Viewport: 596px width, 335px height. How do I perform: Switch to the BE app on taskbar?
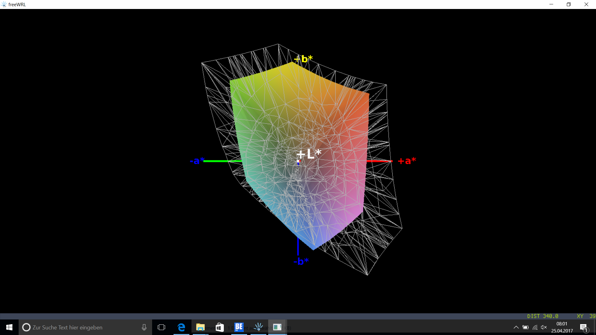pyautogui.click(x=239, y=327)
